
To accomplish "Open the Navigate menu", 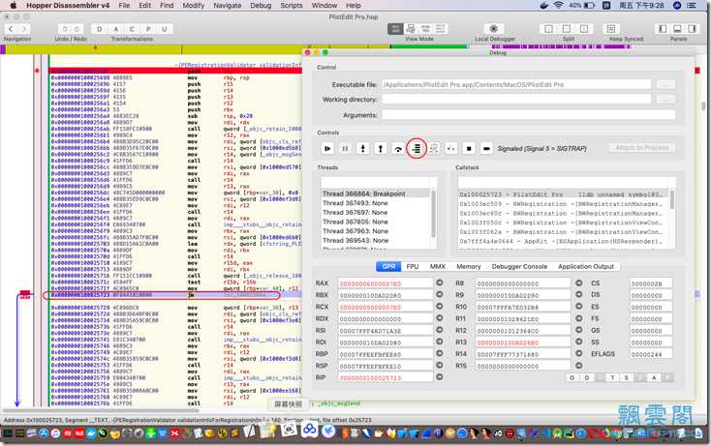I will [228, 6].
